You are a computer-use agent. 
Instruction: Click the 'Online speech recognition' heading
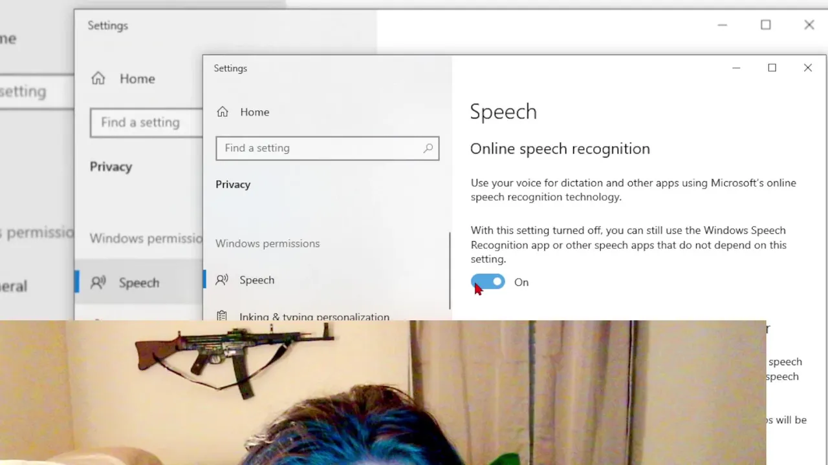pyautogui.click(x=560, y=149)
